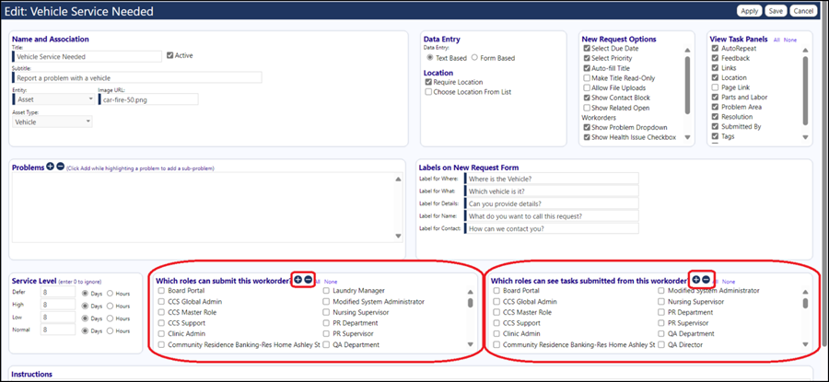Remove a problem with minus icon
The image size is (829, 382).
click(60, 167)
